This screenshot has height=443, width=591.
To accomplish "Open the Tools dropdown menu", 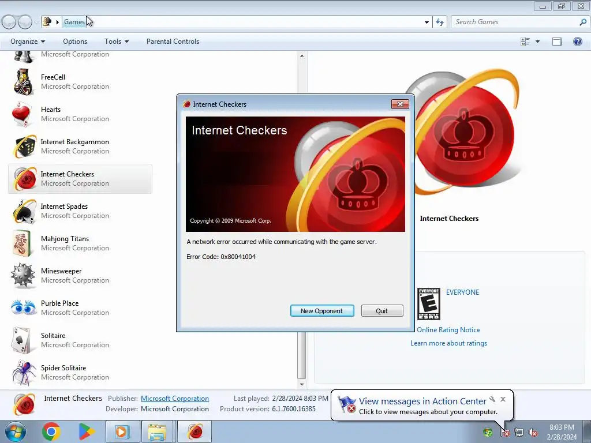I will pos(117,42).
